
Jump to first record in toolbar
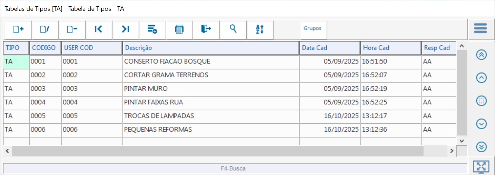pos(99,29)
